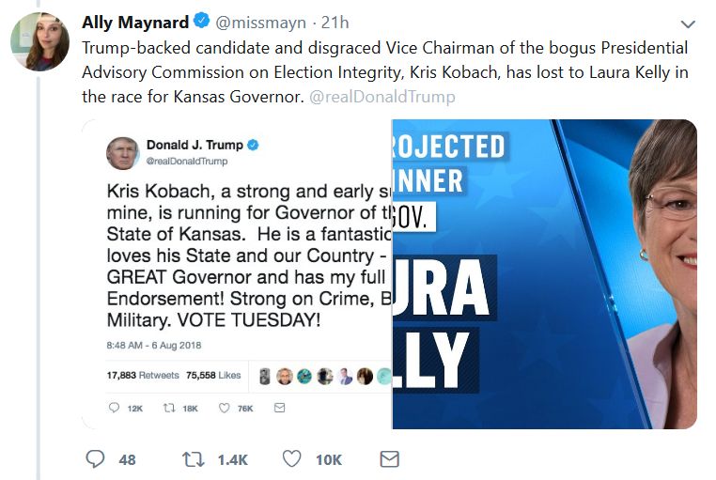The width and height of the screenshot is (716, 480).
Task: Send tweet via direct message envelope
Action: pyautogui.click(x=388, y=458)
